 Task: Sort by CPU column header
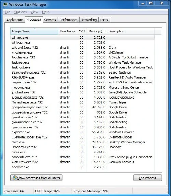(82, 31)
